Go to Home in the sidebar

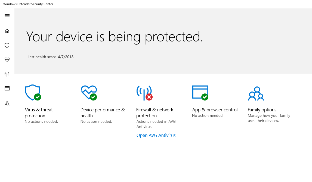7,31
